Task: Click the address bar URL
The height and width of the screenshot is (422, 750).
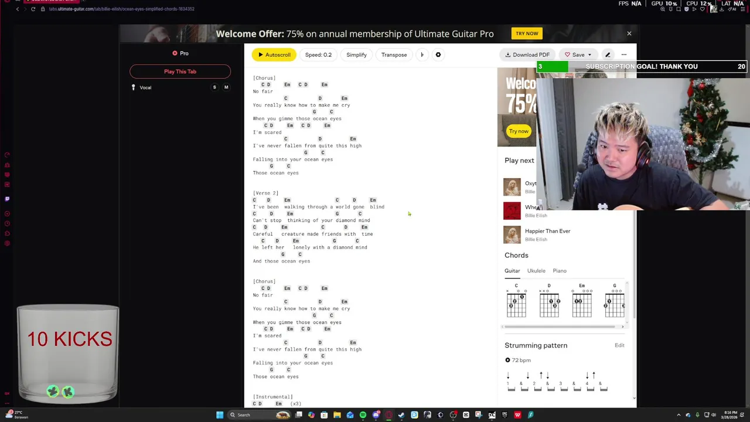Action: (121, 9)
